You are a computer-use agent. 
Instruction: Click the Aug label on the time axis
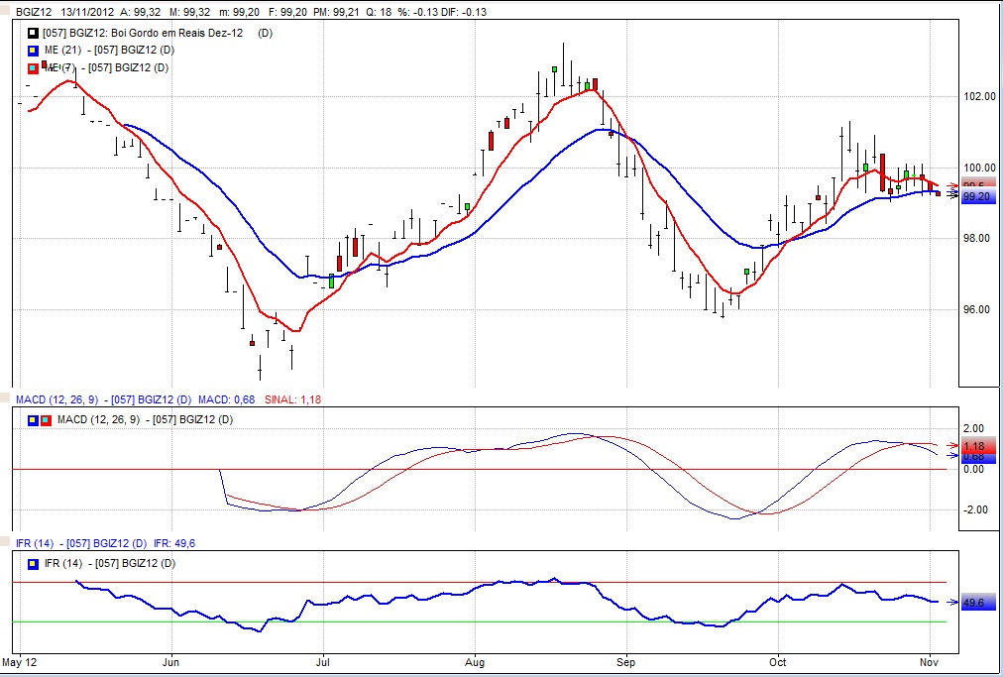[476, 660]
